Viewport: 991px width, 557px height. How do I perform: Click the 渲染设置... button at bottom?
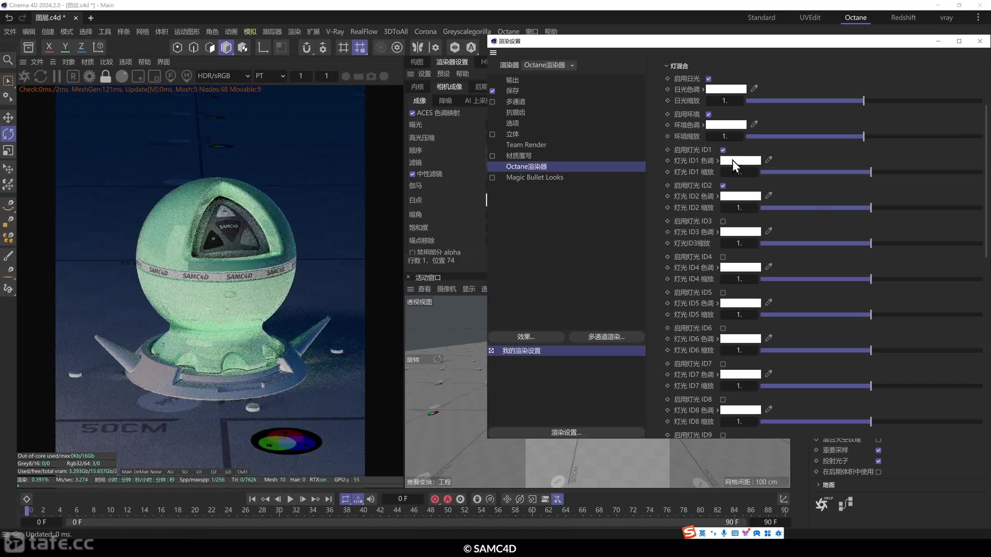coord(566,432)
